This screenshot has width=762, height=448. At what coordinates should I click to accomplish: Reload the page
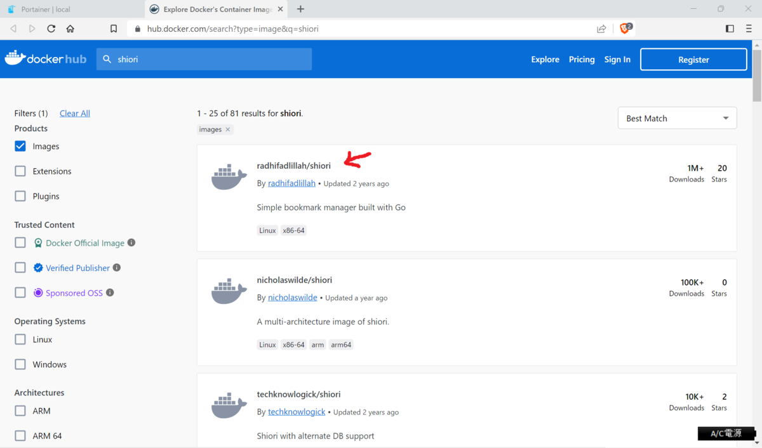pos(51,29)
